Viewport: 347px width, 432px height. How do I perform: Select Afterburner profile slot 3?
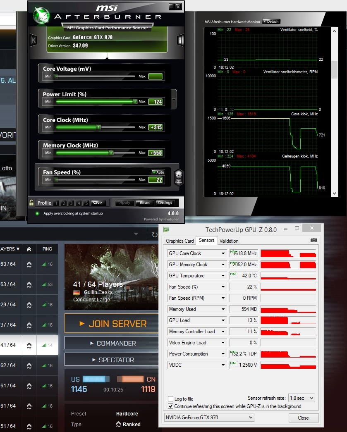[x=71, y=203]
